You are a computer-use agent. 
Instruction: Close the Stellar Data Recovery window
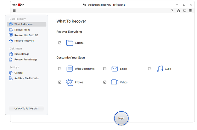[x=191, y=5]
